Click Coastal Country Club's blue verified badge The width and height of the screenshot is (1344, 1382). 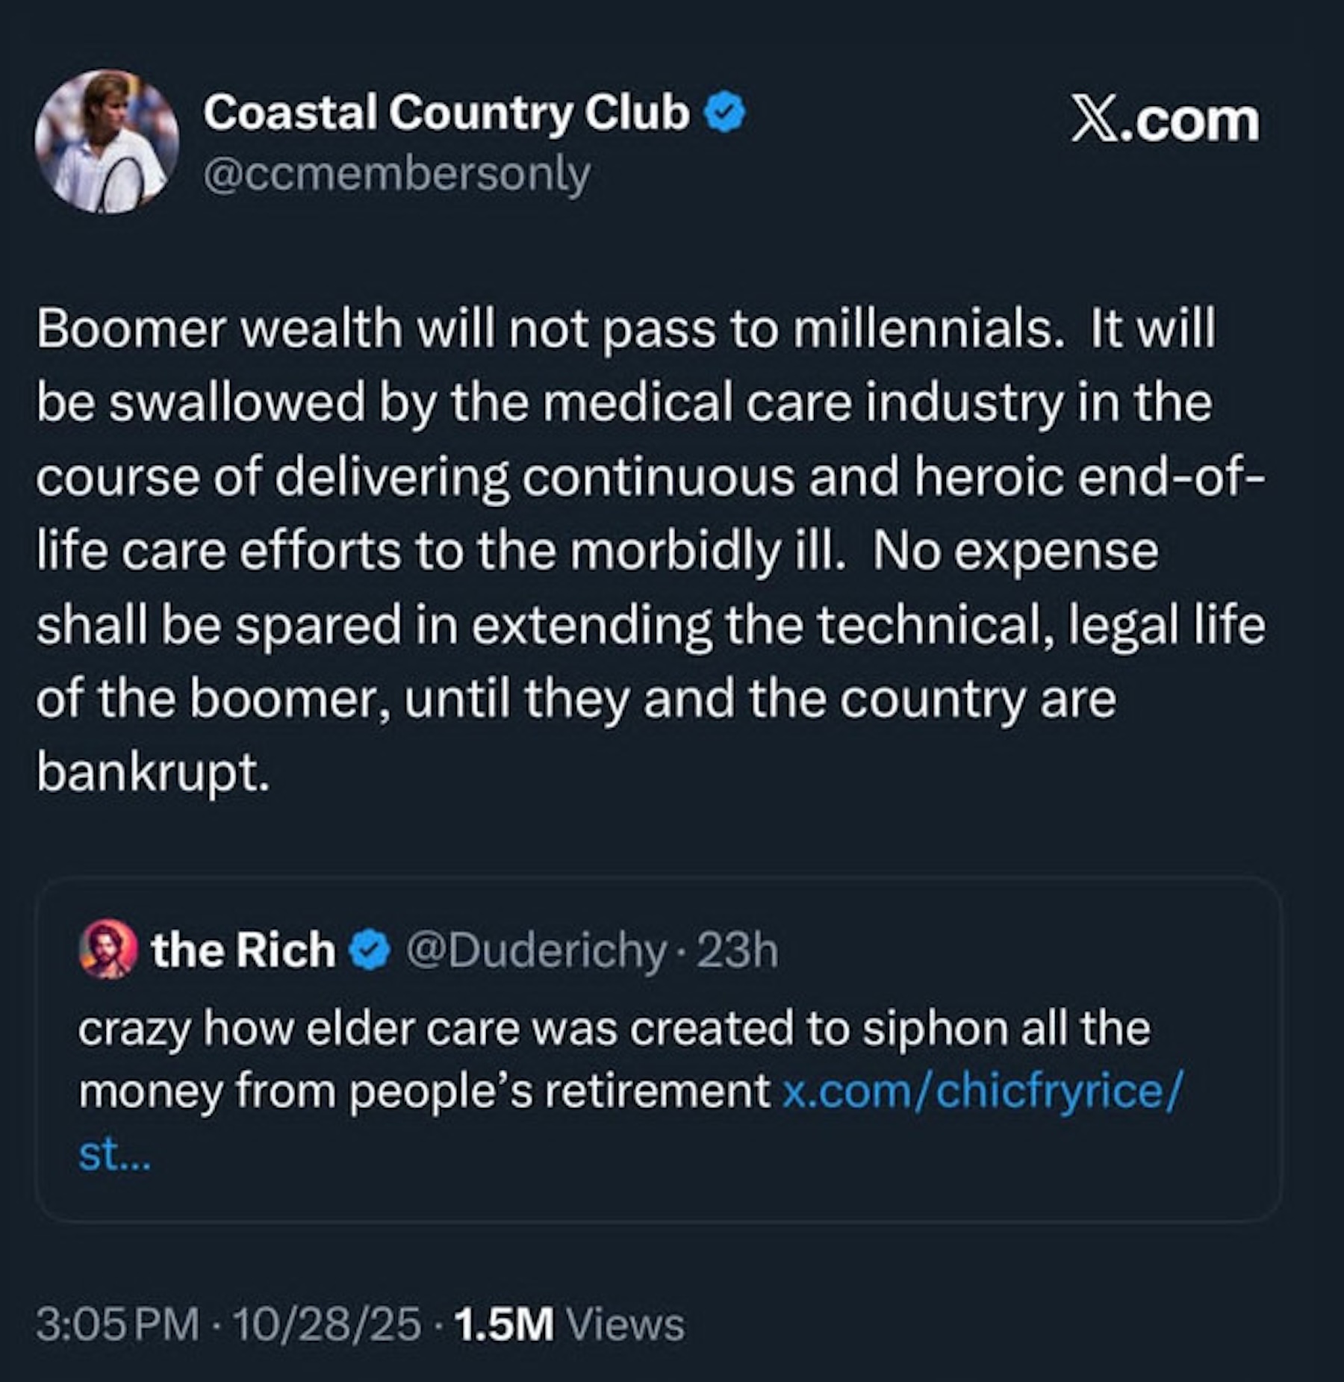[725, 114]
